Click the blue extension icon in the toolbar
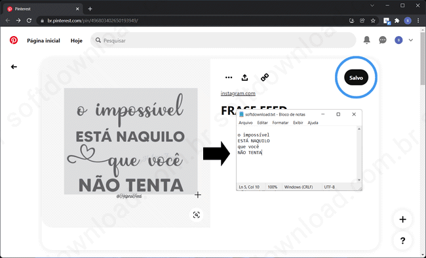The height and width of the screenshot is (258, 426). coord(387,21)
